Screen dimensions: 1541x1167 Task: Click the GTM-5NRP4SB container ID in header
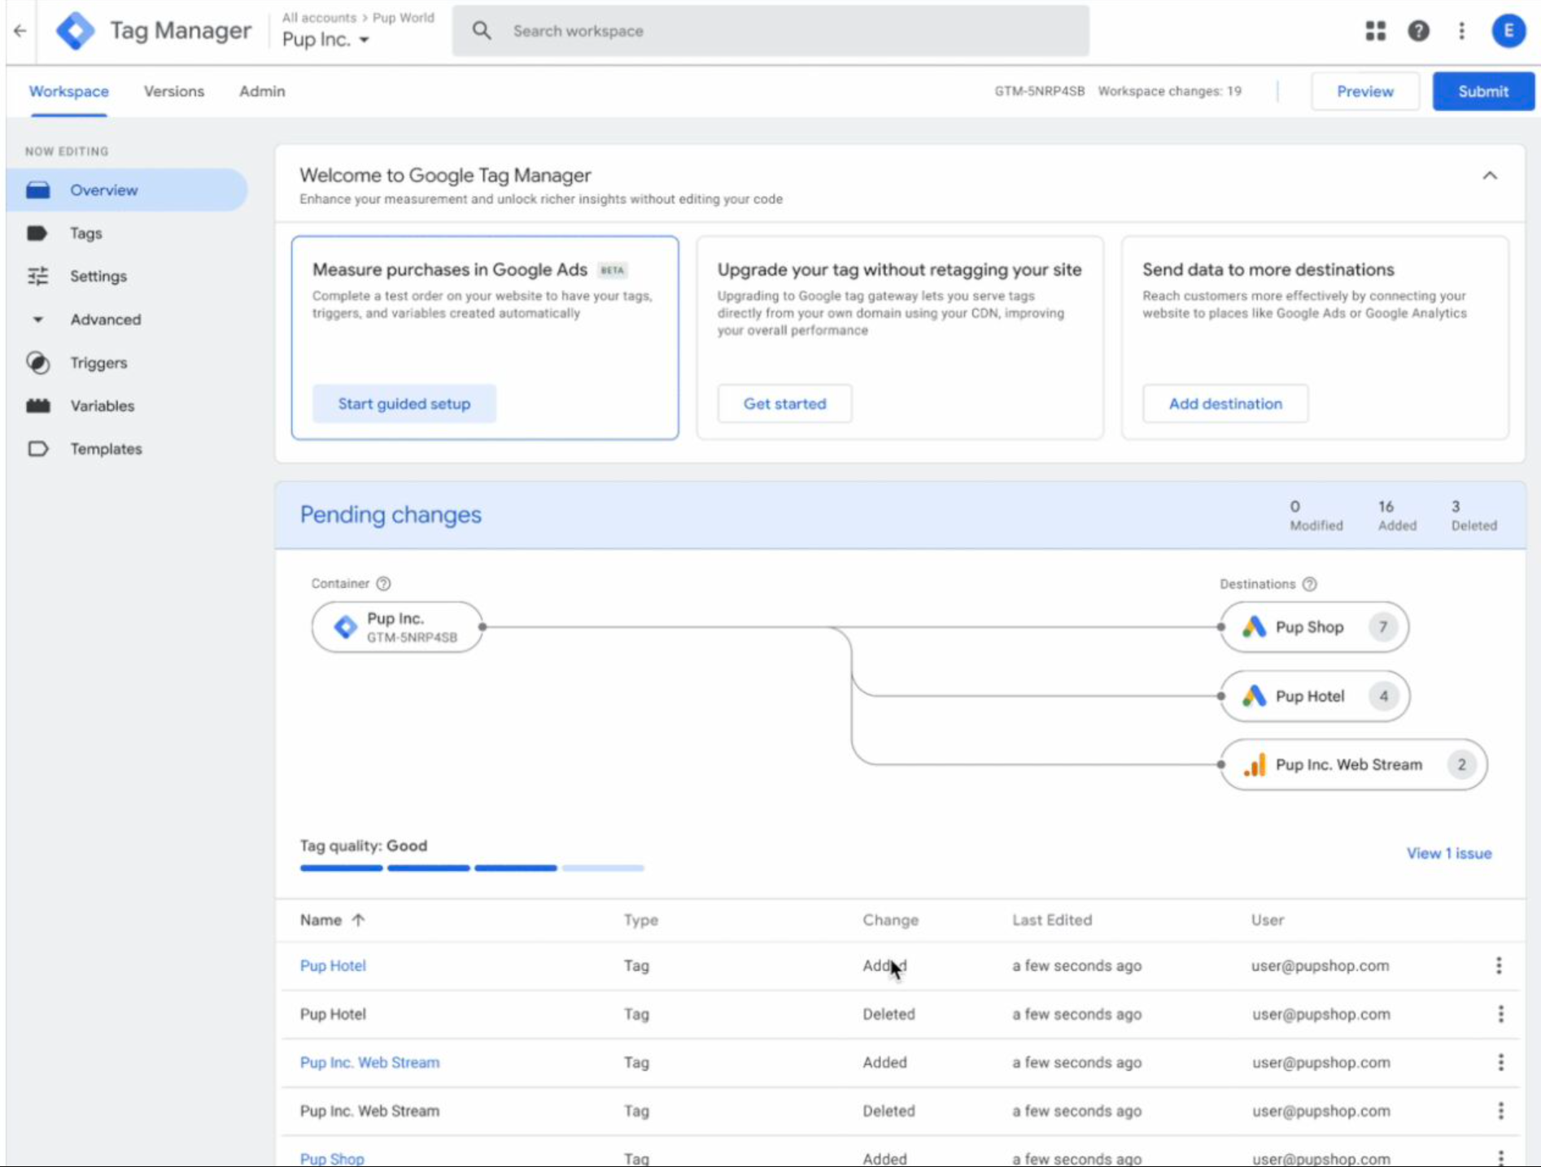(x=1039, y=91)
